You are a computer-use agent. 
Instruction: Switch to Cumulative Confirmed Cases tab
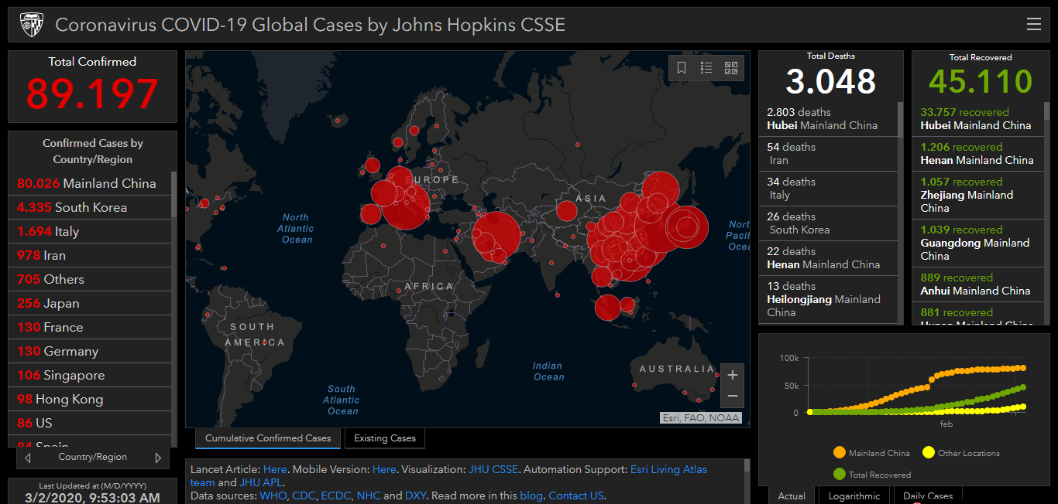[268, 438]
